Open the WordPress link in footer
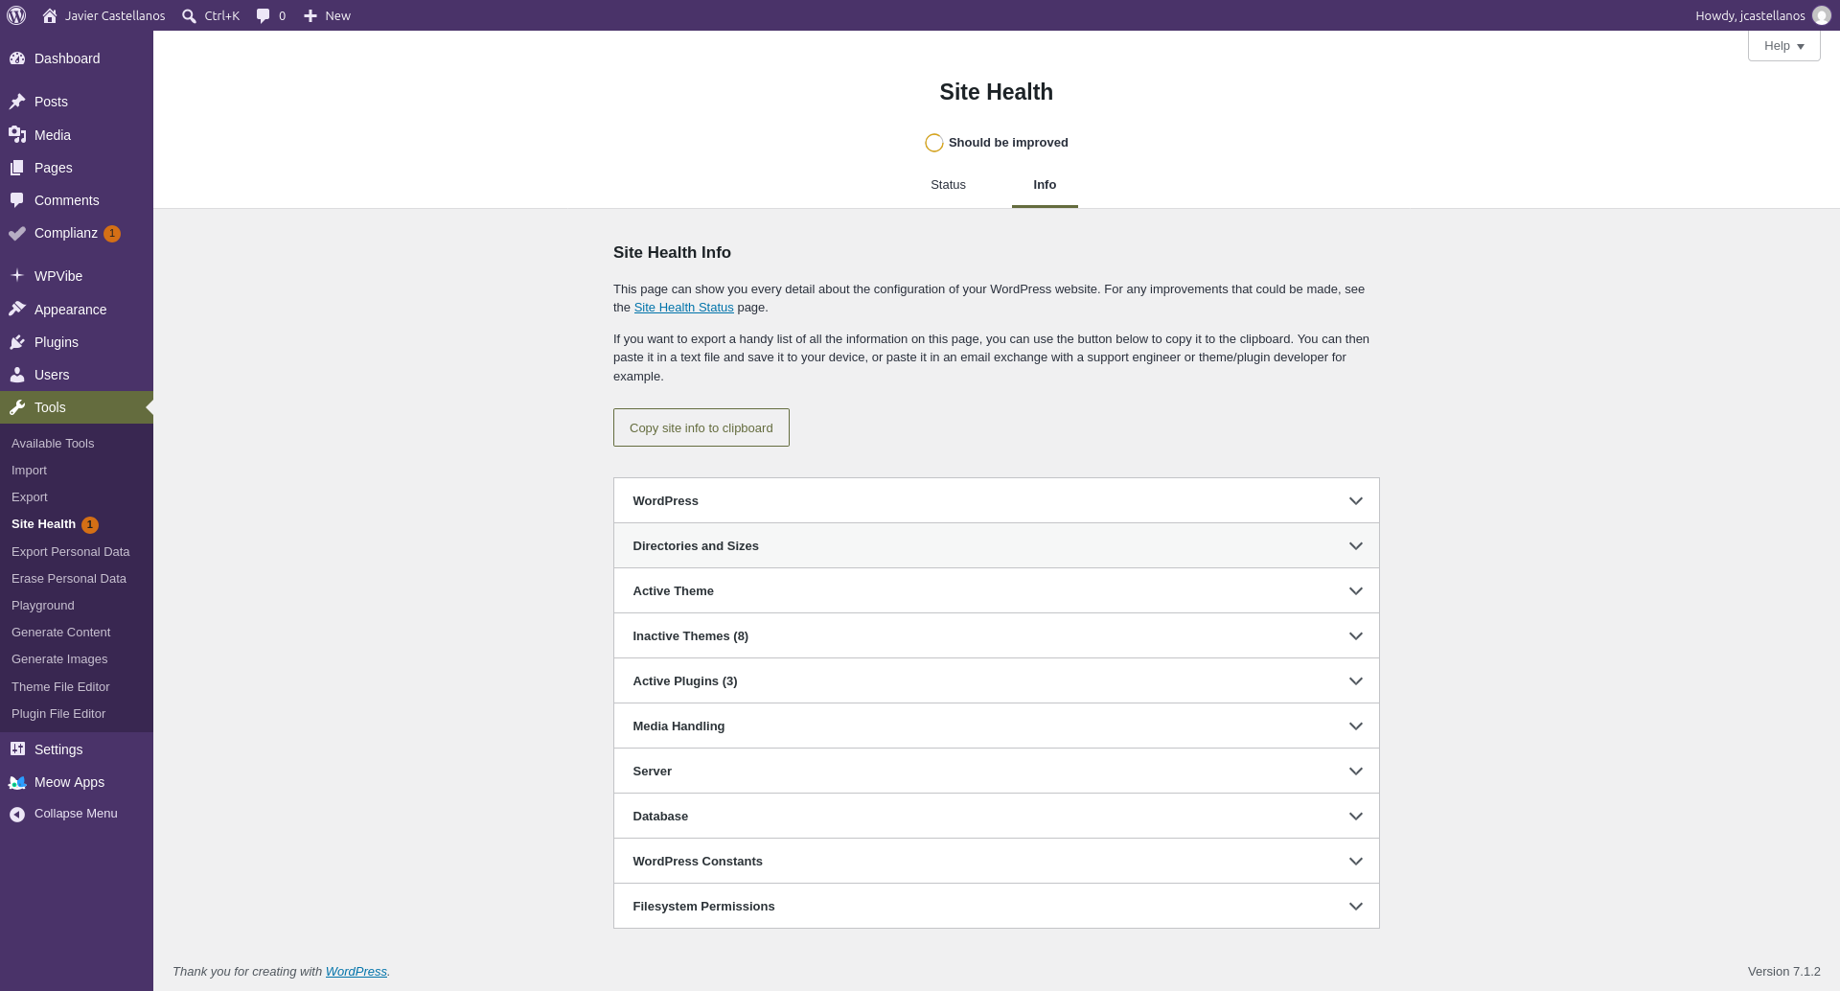Image resolution: width=1840 pixels, height=991 pixels. tap(356, 972)
